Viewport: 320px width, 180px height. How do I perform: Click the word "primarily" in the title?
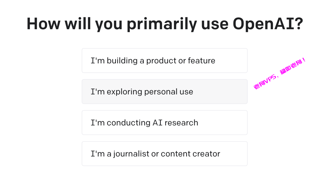(x=162, y=25)
